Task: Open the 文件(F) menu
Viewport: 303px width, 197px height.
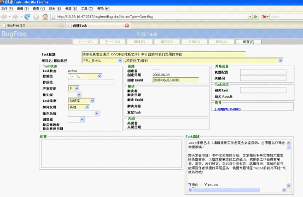Action: click(x=7, y=9)
